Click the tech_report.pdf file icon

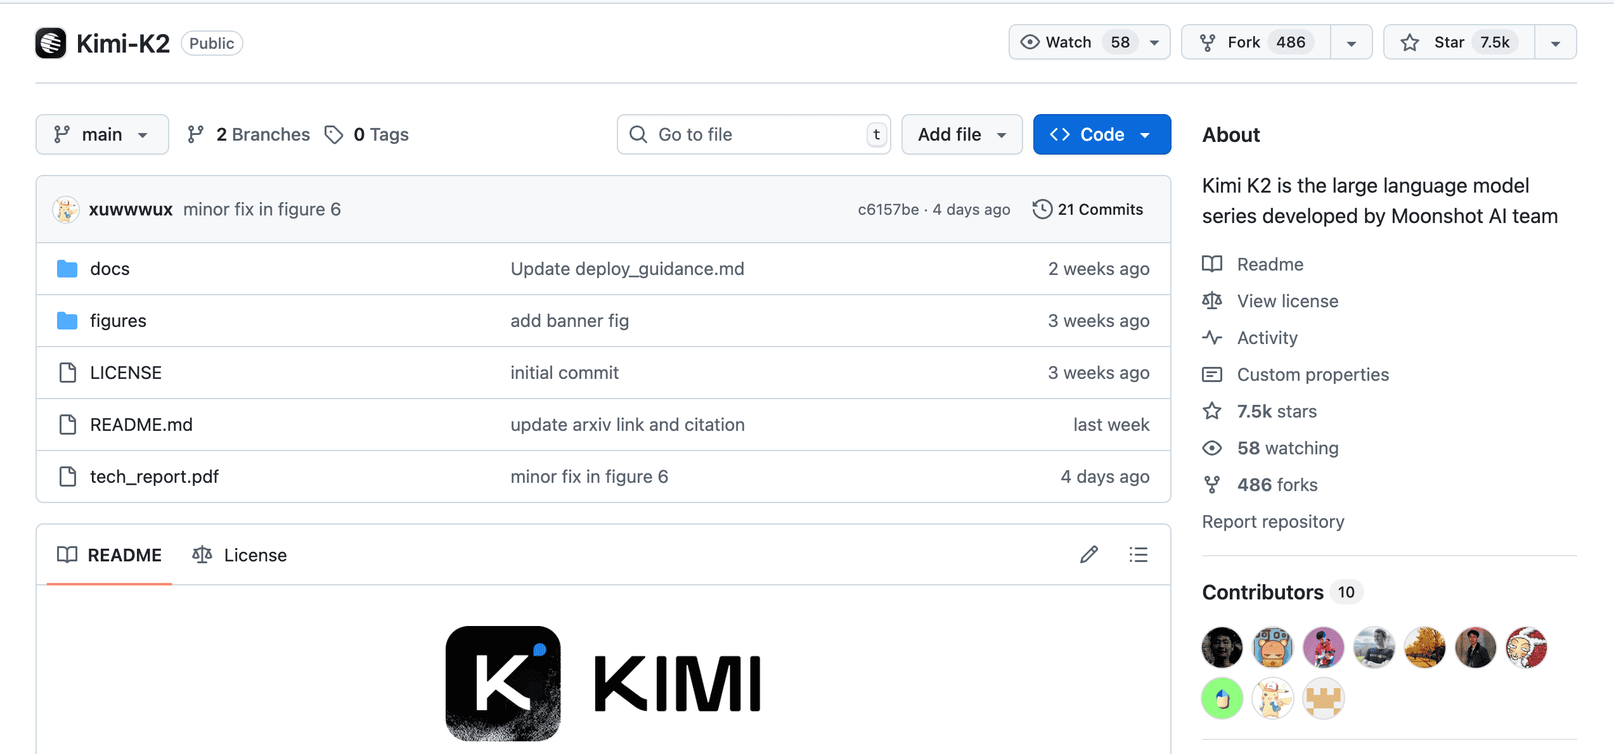tap(67, 476)
